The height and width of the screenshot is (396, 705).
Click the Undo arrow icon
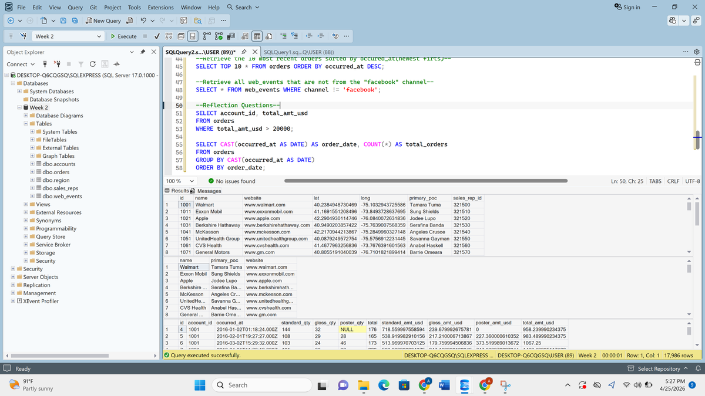143,21
